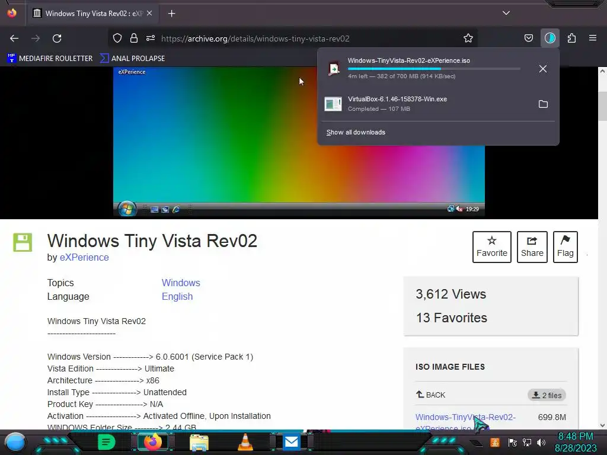Click the orange tray application icon

click(x=495, y=442)
